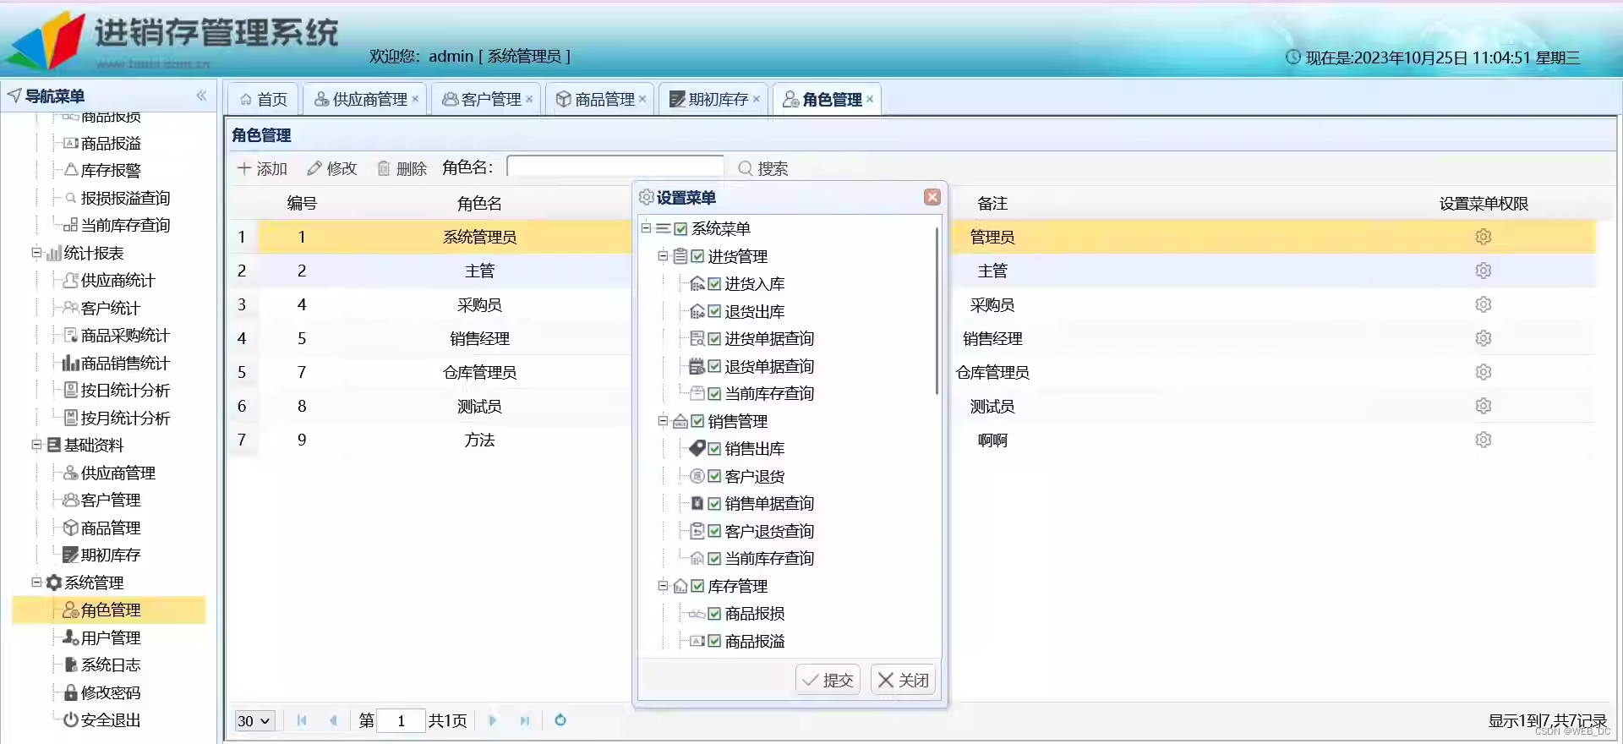Collapse the 库存管理 node in dialog
This screenshot has width=1623, height=744.
(663, 585)
